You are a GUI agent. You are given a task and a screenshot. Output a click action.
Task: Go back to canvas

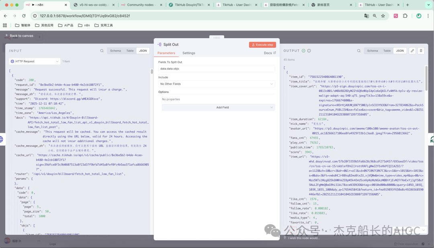[x=19, y=36]
